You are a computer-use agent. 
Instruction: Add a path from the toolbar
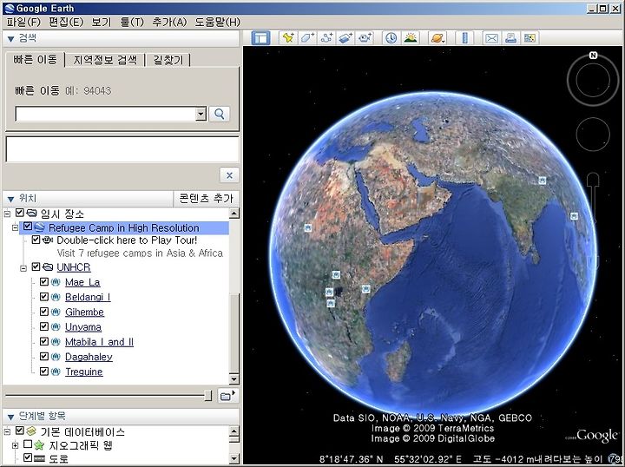(x=326, y=38)
